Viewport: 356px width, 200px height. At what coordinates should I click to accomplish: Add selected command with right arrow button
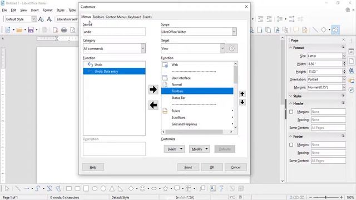pyautogui.click(x=154, y=89)
